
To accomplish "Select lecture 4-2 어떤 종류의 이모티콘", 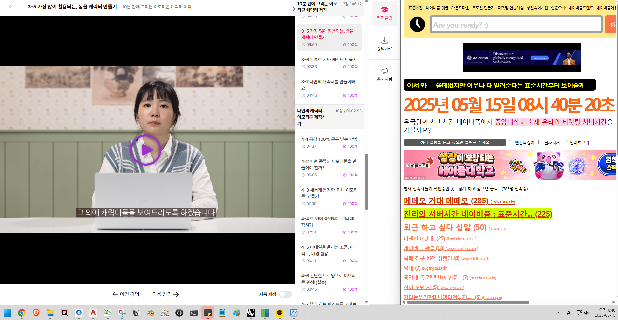I will click(x=329, y=168).
